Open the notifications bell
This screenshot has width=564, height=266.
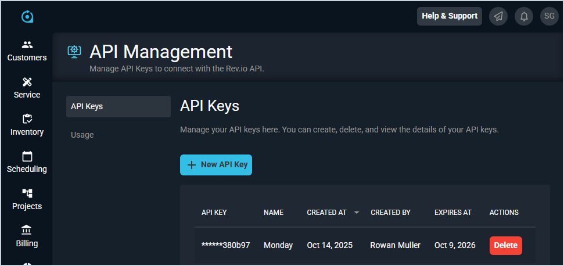pos(524,16)
